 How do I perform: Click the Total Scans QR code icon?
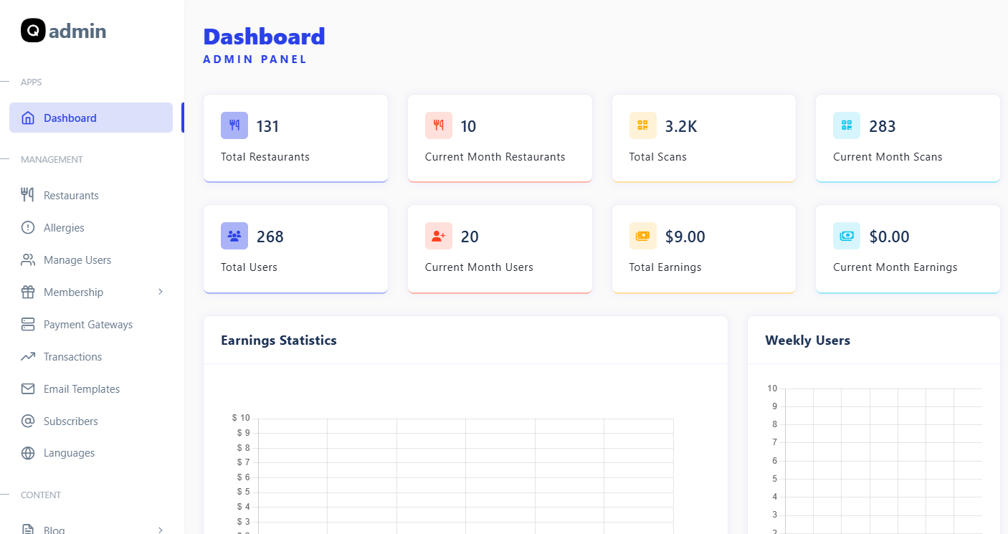(x=642, y=125)
